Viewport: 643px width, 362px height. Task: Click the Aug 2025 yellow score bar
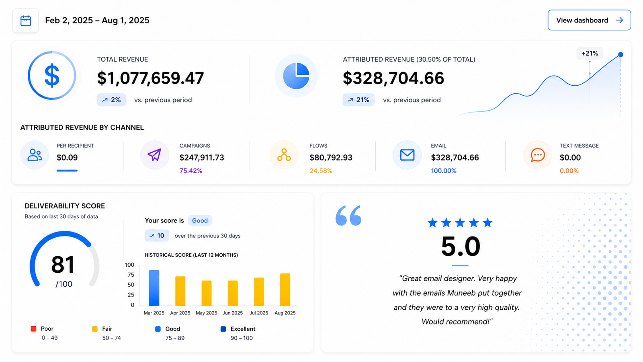[285, 290]
